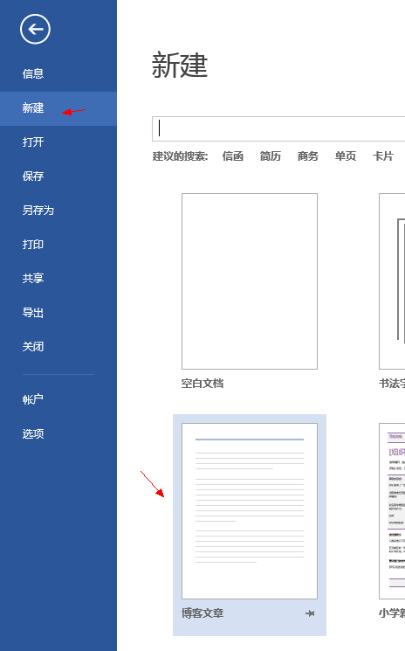The width and height of the screenshot is (405, 651).
Task: Open the 另存为 page
Action: 38,210
